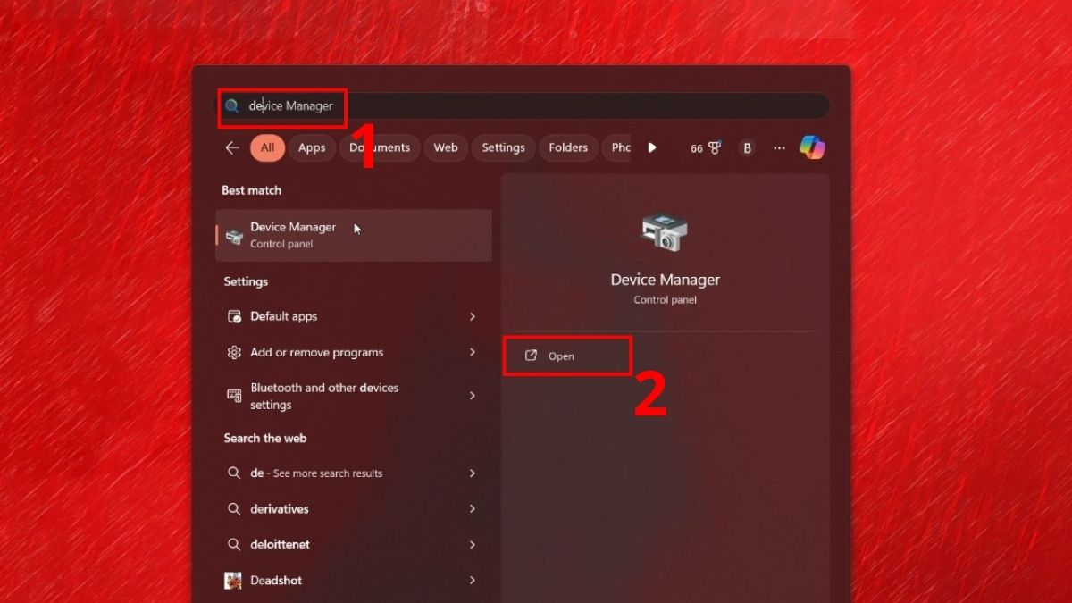Switch to the Folders filter

click(x=568, y=147)
